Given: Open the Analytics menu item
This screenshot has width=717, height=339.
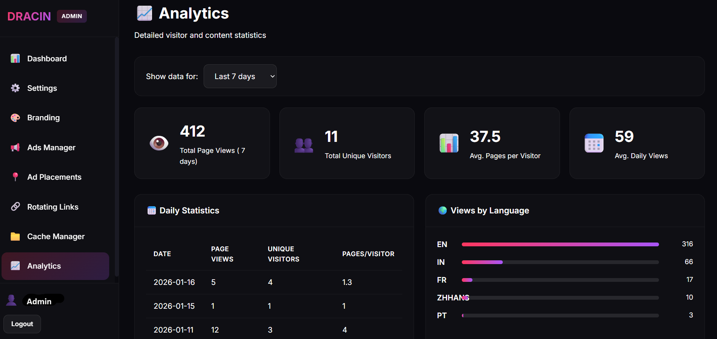Looking at the screenshot, I should coord(55,266).
